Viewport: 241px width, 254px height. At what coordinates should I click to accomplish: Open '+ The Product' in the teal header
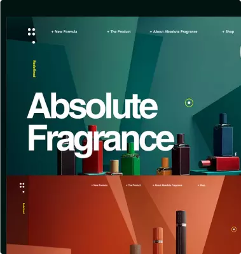[x=119, y=32]
